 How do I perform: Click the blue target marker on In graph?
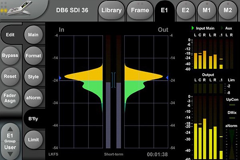60,77
